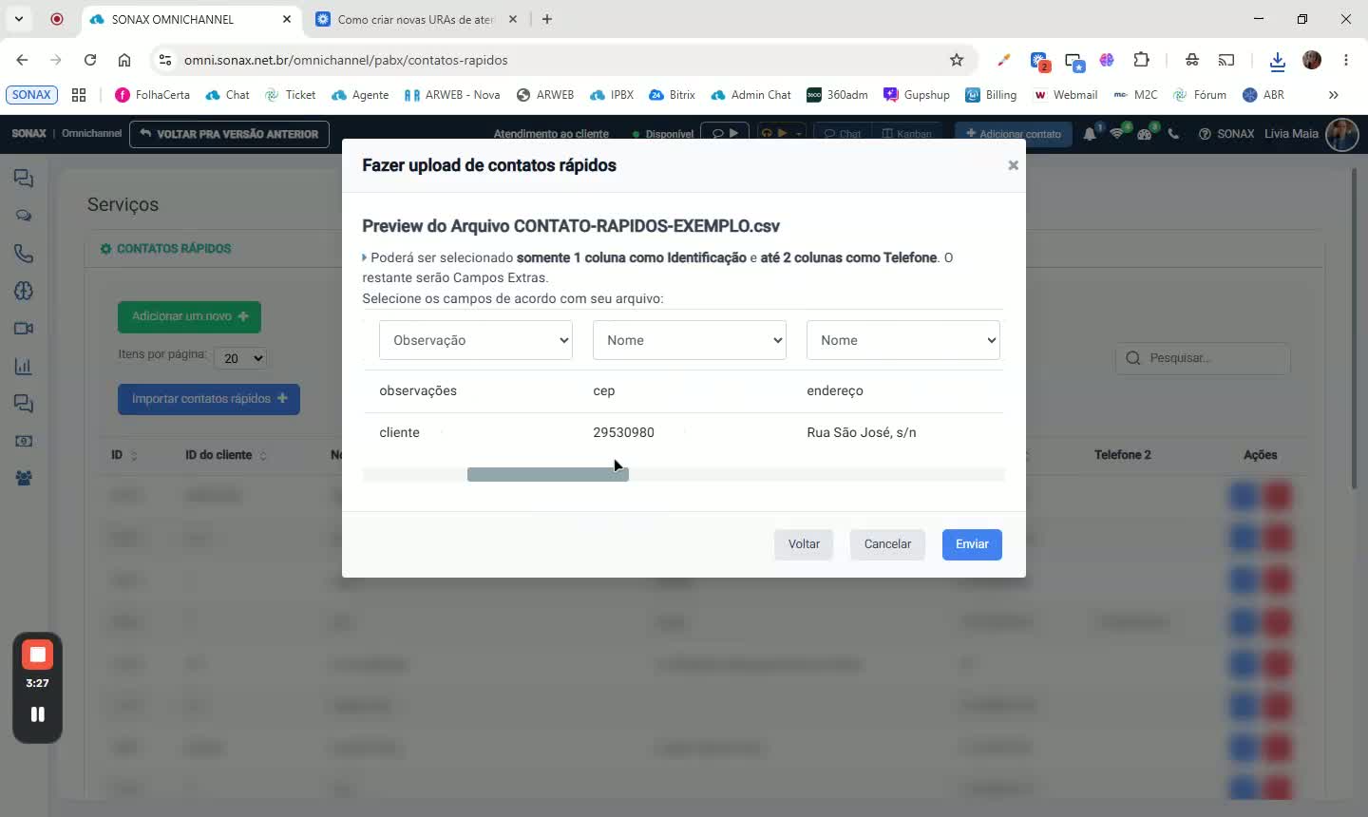Click the Enviar button

click(x=972, y=544)
